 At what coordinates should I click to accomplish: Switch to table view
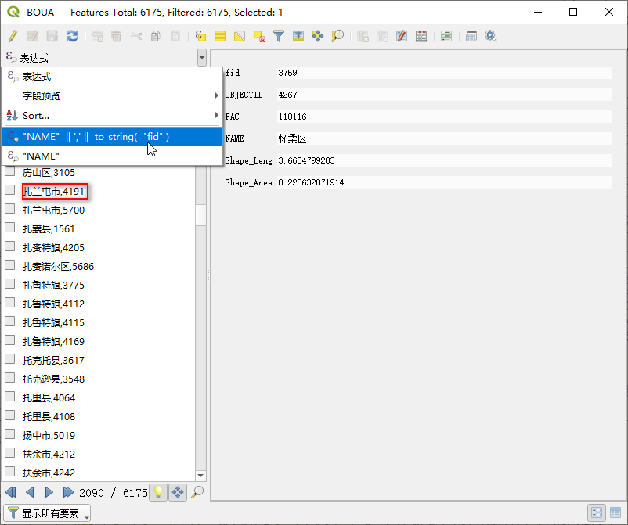pos(615,512)
